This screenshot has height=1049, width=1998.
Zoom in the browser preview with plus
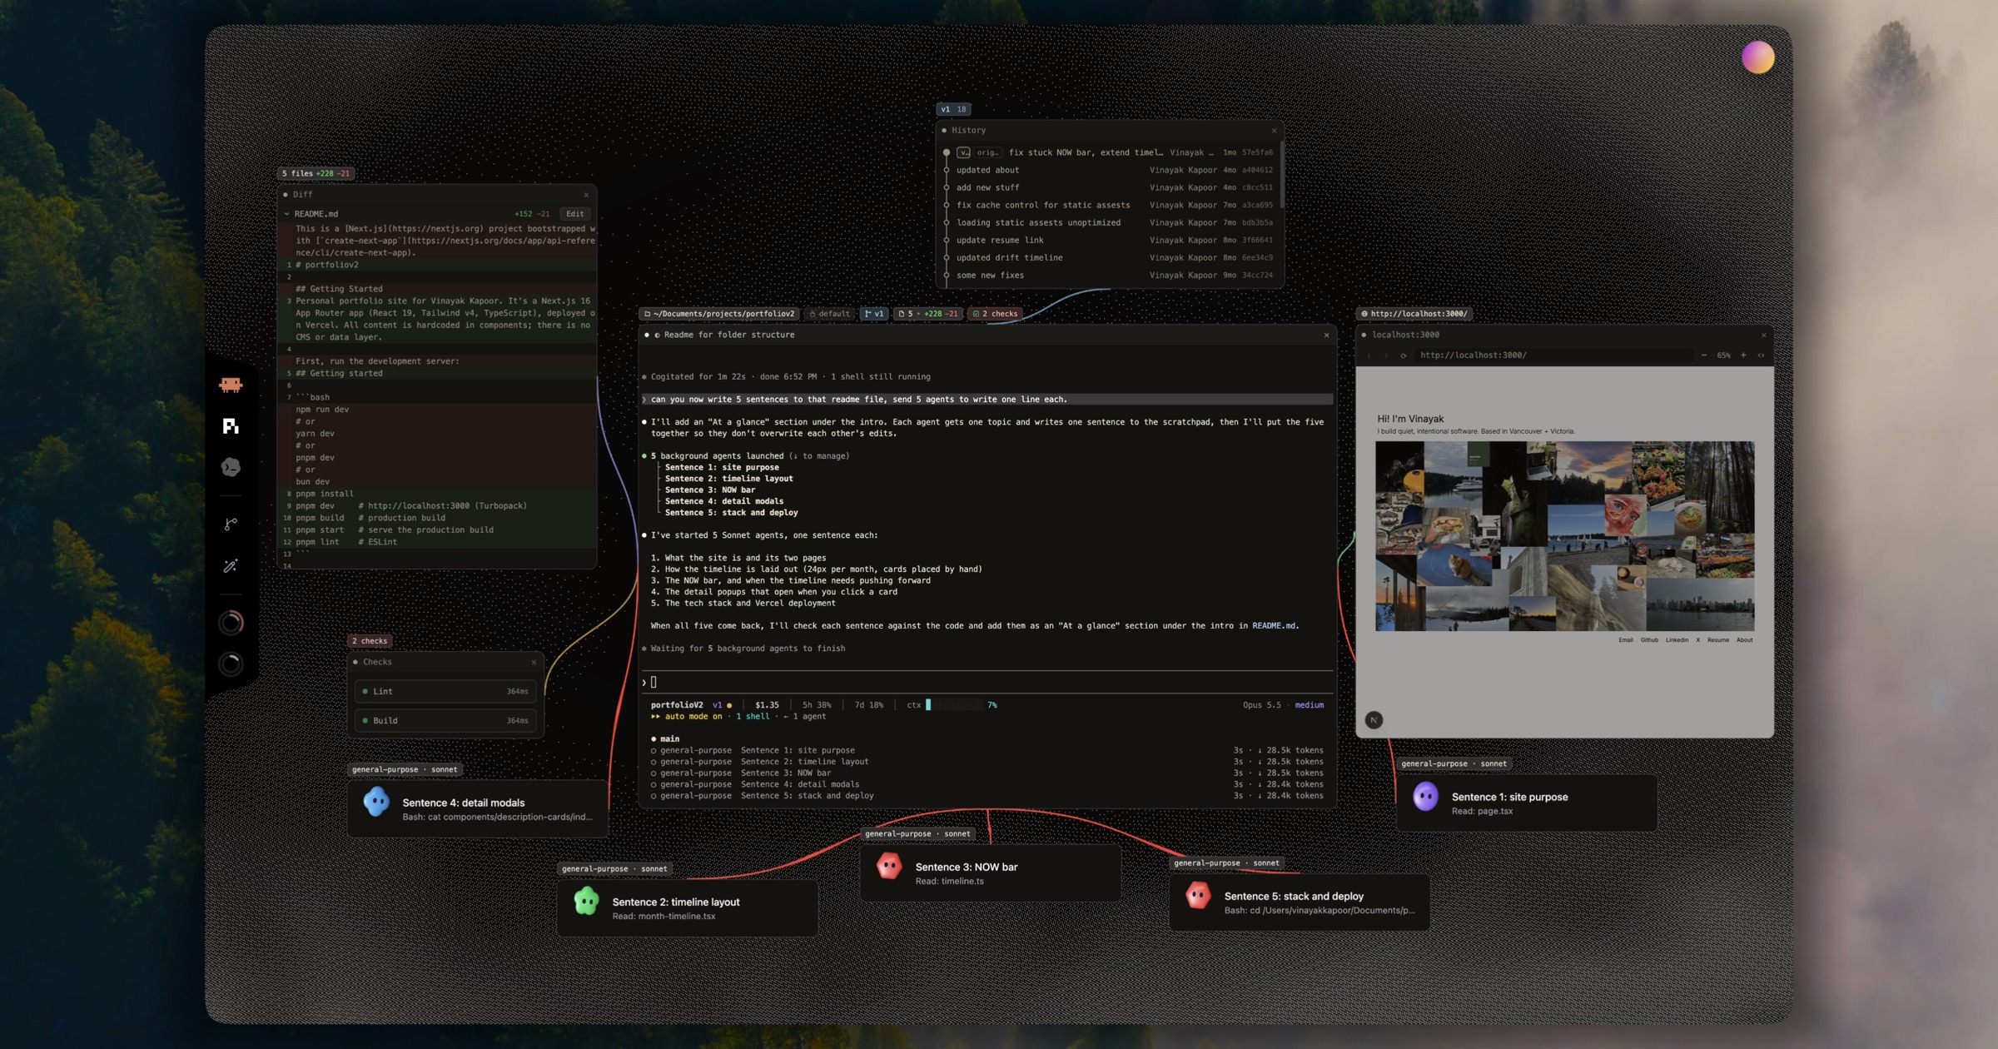coord(1743,355)
